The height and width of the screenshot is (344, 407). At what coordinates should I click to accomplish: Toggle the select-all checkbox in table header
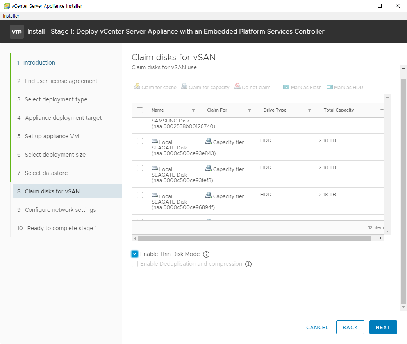[x=140, y=110]
